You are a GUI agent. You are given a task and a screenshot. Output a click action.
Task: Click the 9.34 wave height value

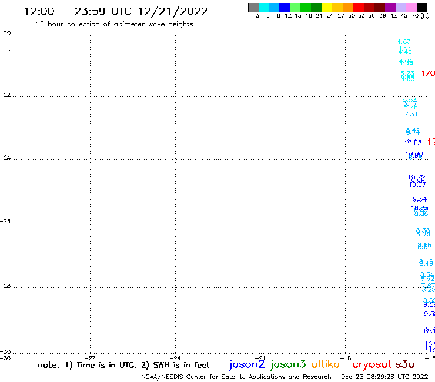(420, 199)
